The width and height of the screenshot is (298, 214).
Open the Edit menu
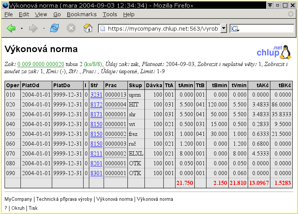pyautogui.click(x=24, y=14)
